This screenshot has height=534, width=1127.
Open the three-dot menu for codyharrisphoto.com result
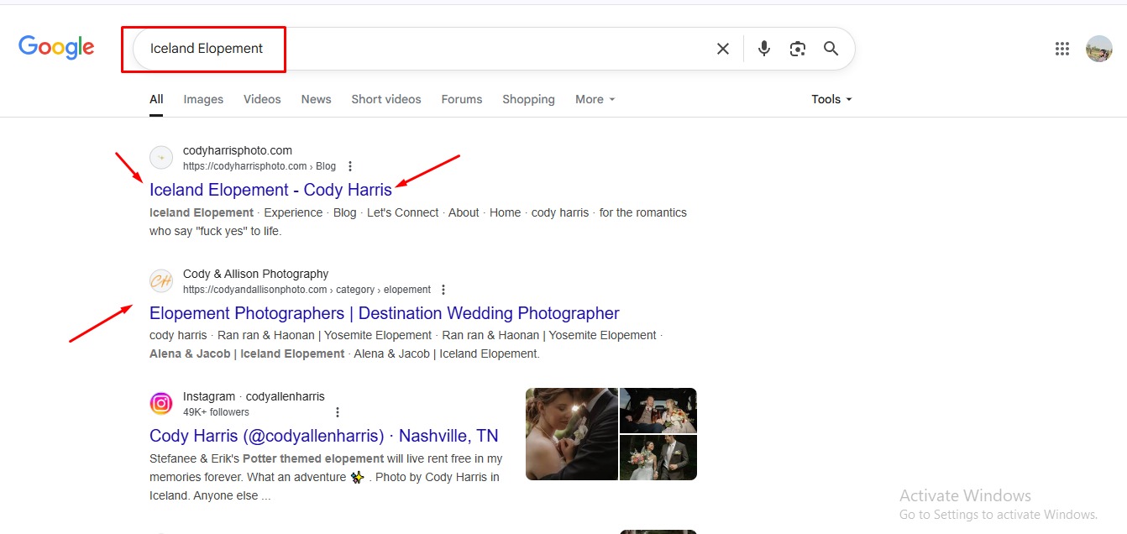pos(350,166)
